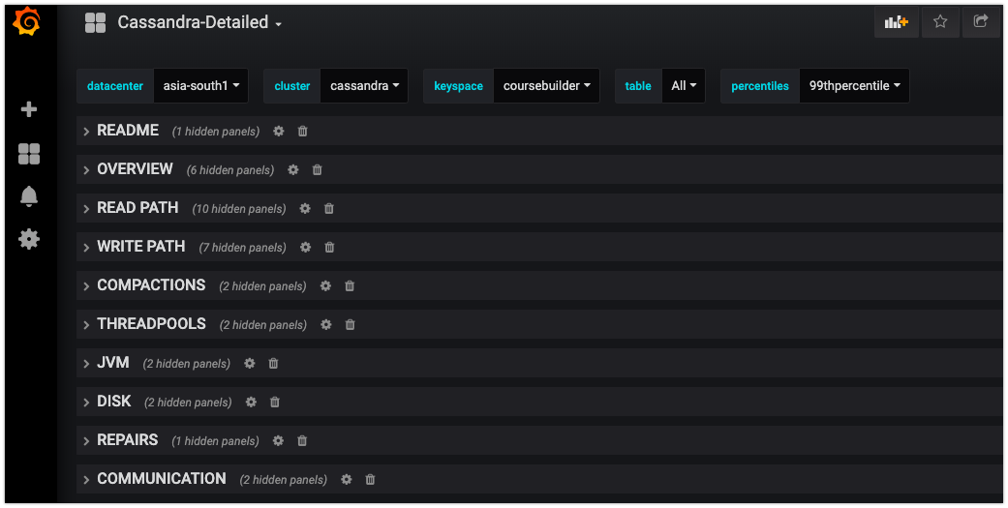Image resolution: width=1008 pixels, height=508 pixels.
Task: Delete the COMMUNICATION row via trash icon
Action: click(370, 480)
